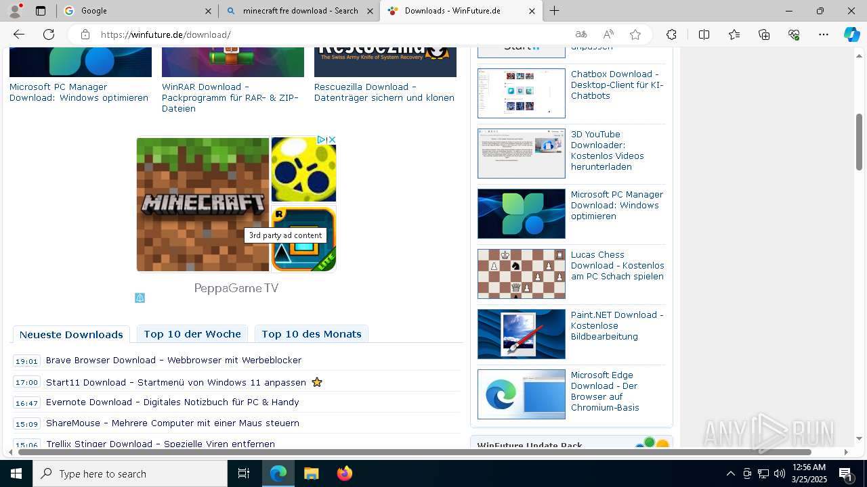Screen dimensions: 867x487
Task: Open Task View in taskbar
Action: click(244, 473)
